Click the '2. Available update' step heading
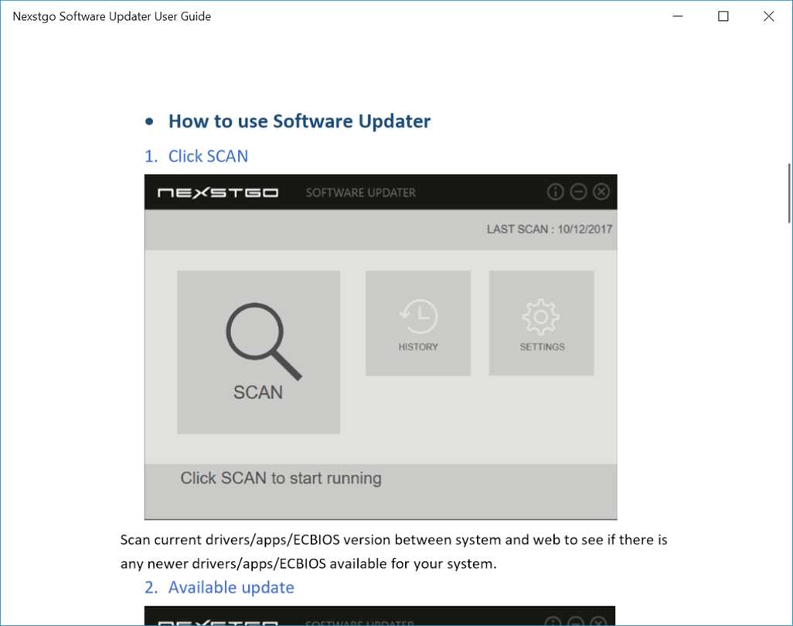The height and width of the screenshot is (626, 793). 220,587
